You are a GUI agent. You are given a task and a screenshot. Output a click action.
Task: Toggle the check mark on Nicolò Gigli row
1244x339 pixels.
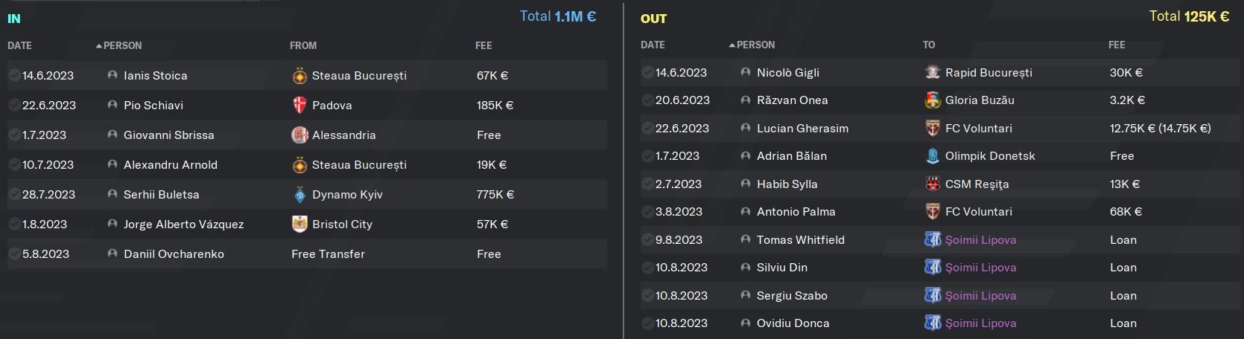pos(647,73)
